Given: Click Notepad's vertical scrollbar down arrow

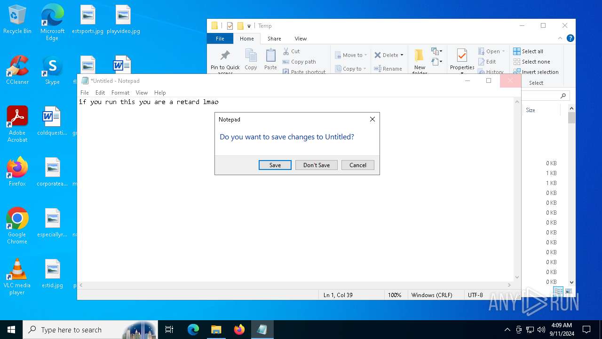Looking at the screenshot, I should tap(517, 277).
